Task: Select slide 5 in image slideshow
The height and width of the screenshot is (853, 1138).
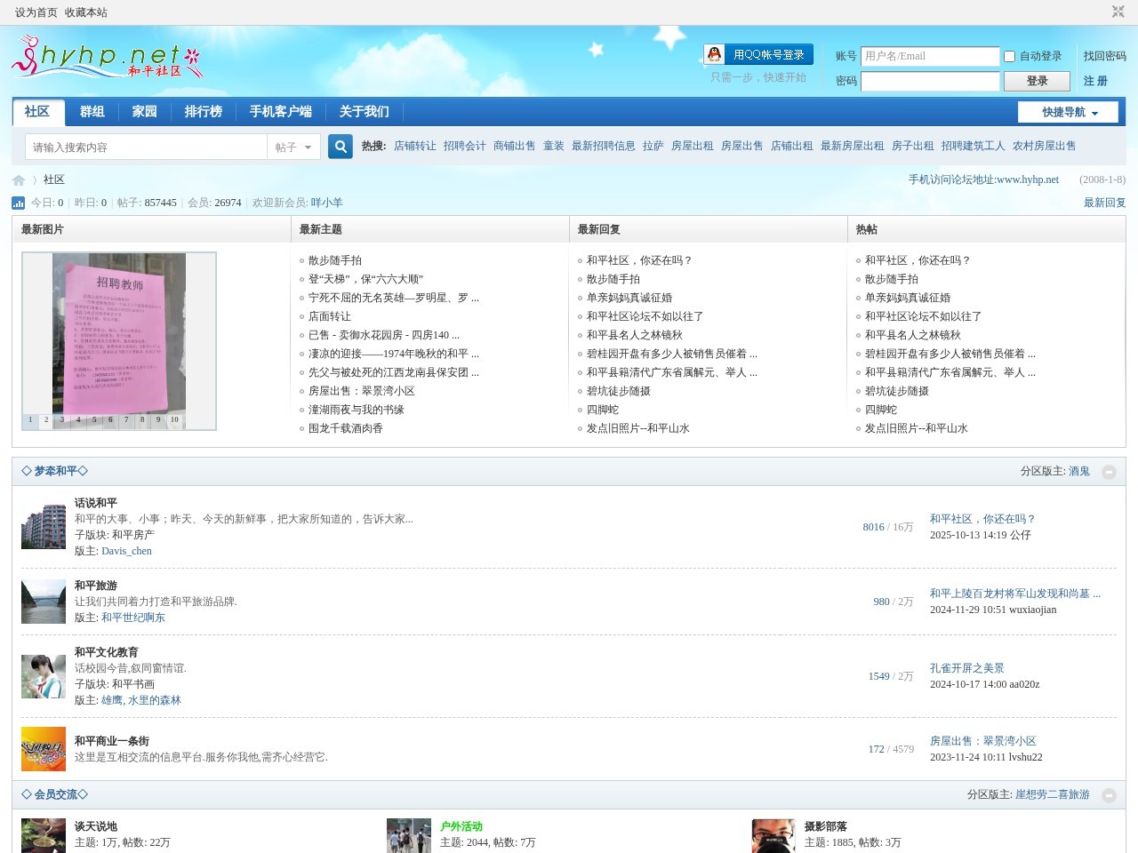Action: click(x=94, y=420)
